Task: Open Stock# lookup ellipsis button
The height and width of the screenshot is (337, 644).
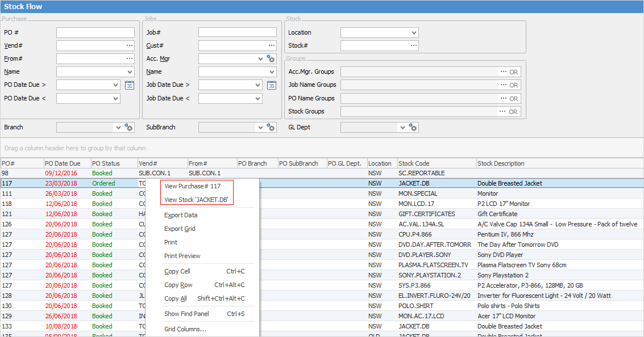Action: [413, 45]
